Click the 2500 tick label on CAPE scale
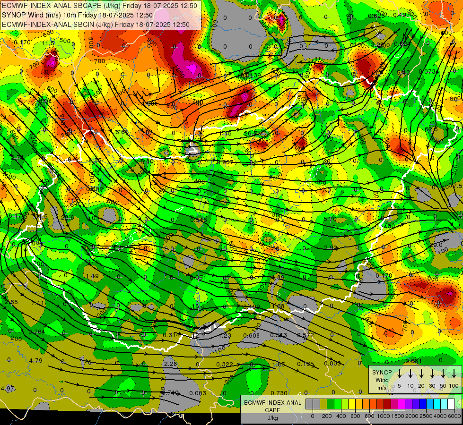The width and height of the screenshot is (463, 425). coord(426,416)
